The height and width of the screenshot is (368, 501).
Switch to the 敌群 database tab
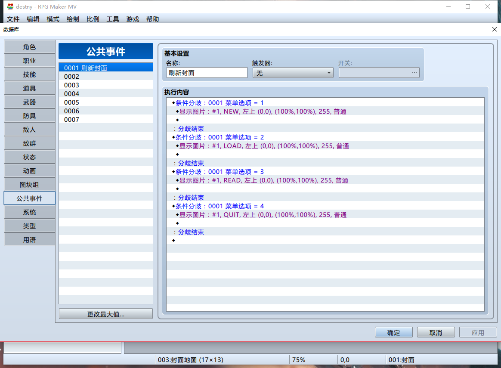pos(29,143)
